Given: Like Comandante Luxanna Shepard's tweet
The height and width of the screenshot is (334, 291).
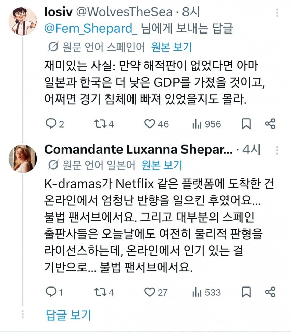Looking at the screenshot, I should [150, 292].
